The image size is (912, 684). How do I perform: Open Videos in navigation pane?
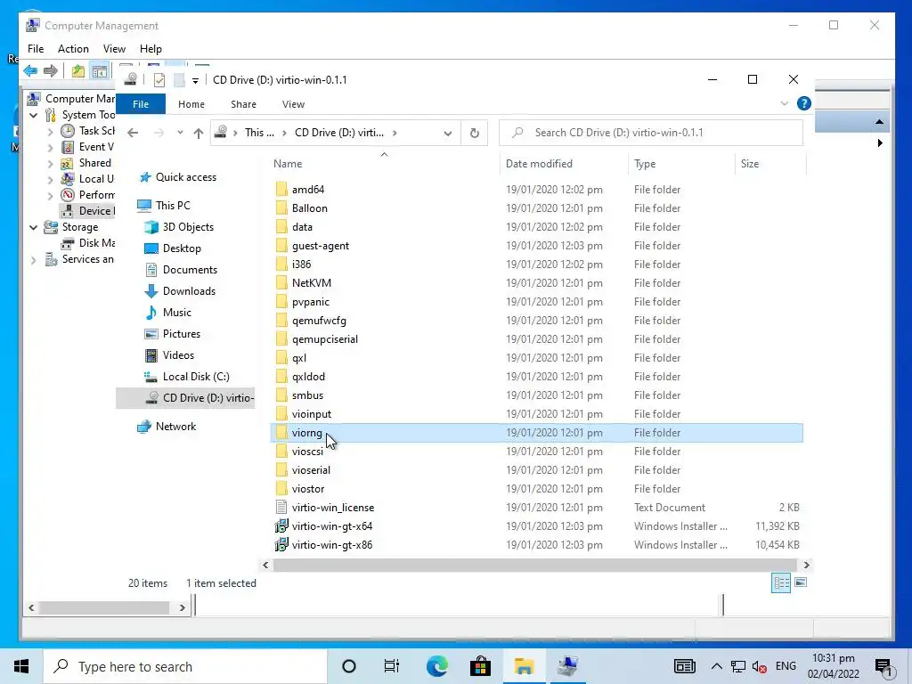pyautogui.click(x=178, y=354)
